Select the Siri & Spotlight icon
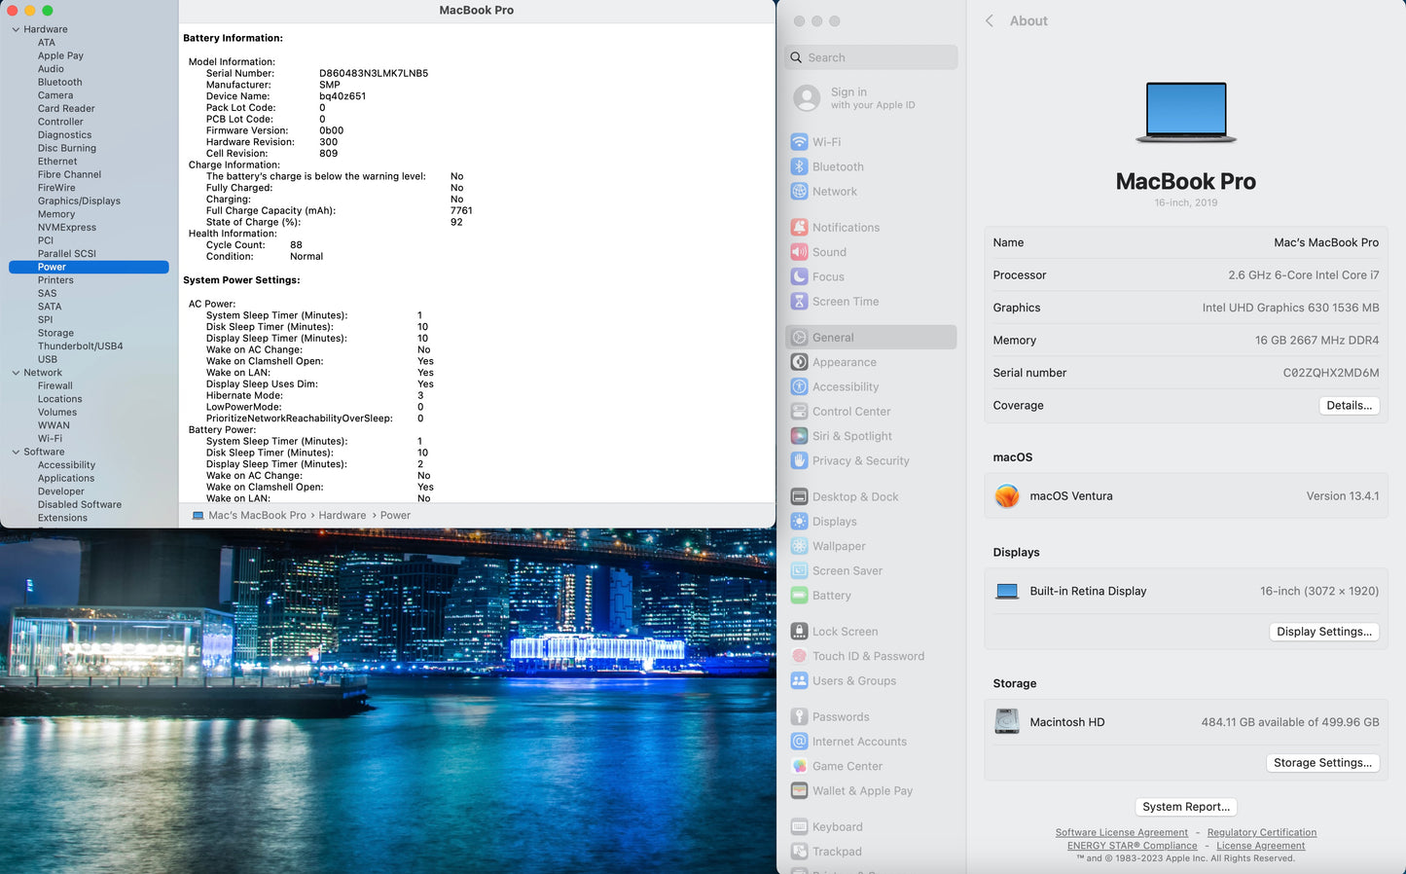 (x=799, y=436)
